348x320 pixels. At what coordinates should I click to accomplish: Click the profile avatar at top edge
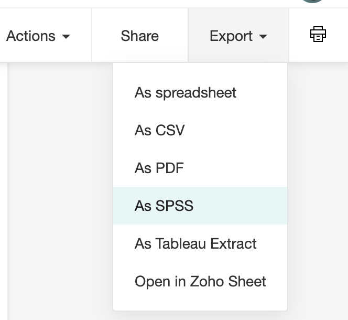(313, 2)
